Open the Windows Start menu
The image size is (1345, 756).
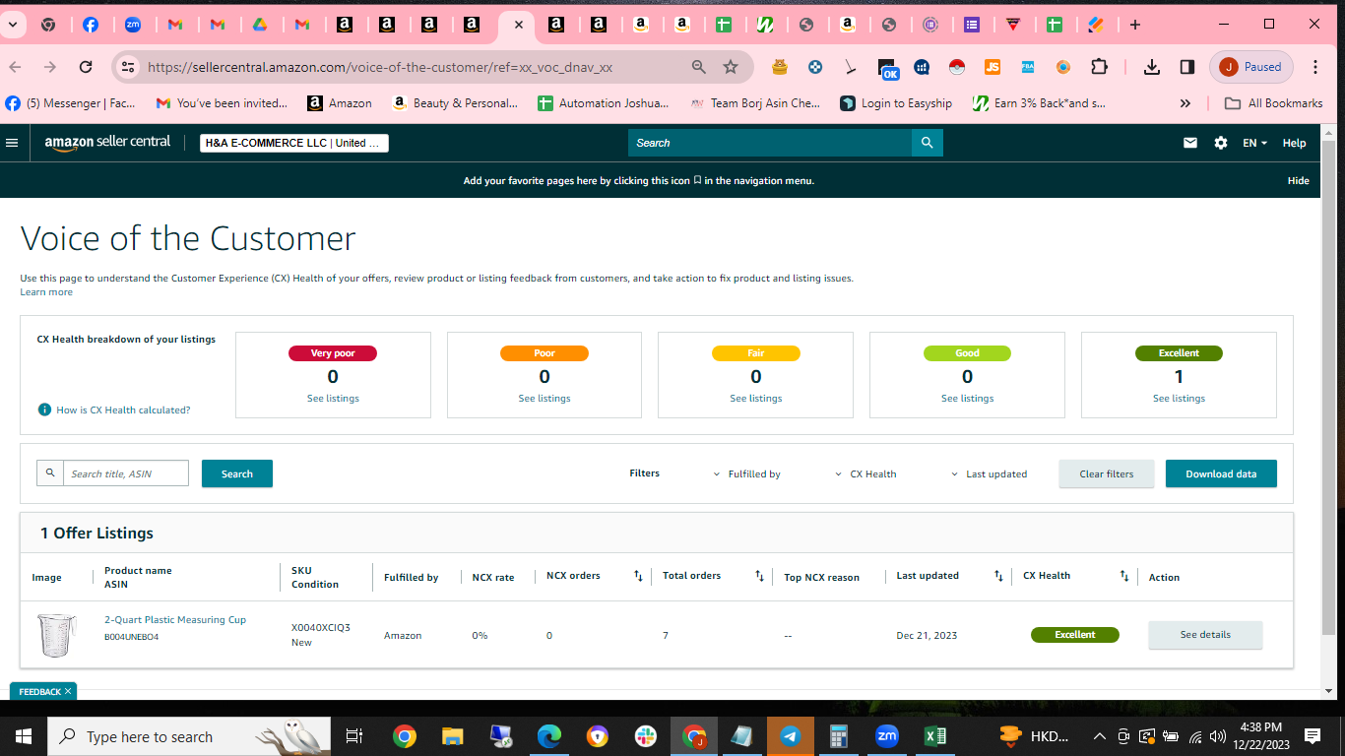click(x=24, y=736)
